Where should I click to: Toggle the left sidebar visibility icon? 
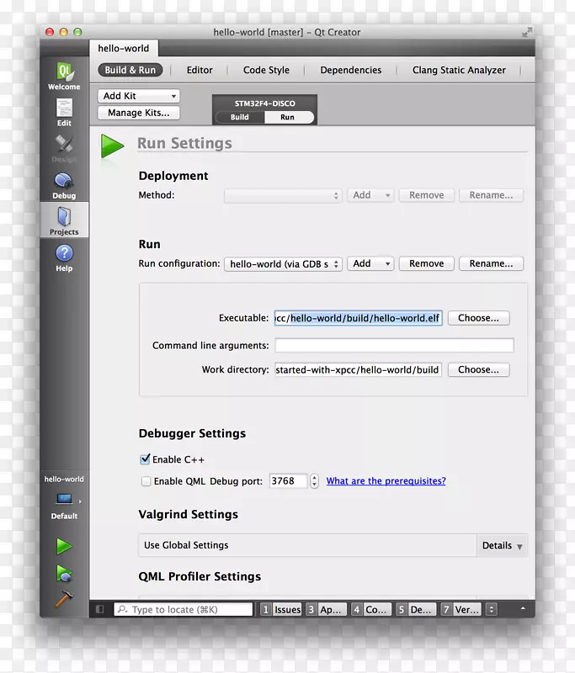pyautogui.click(x=100, y=609)
